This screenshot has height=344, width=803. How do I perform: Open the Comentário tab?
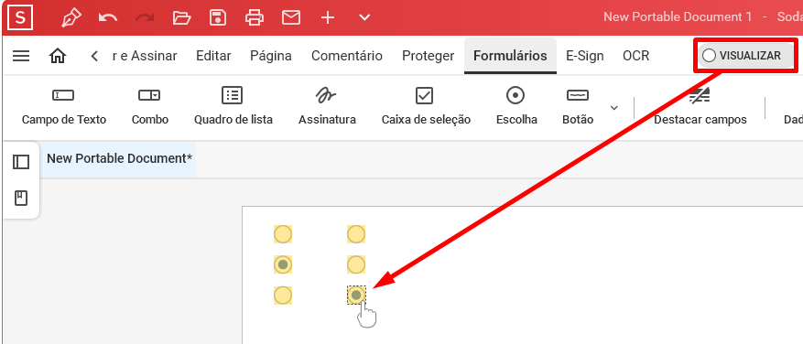coord(347,56)
